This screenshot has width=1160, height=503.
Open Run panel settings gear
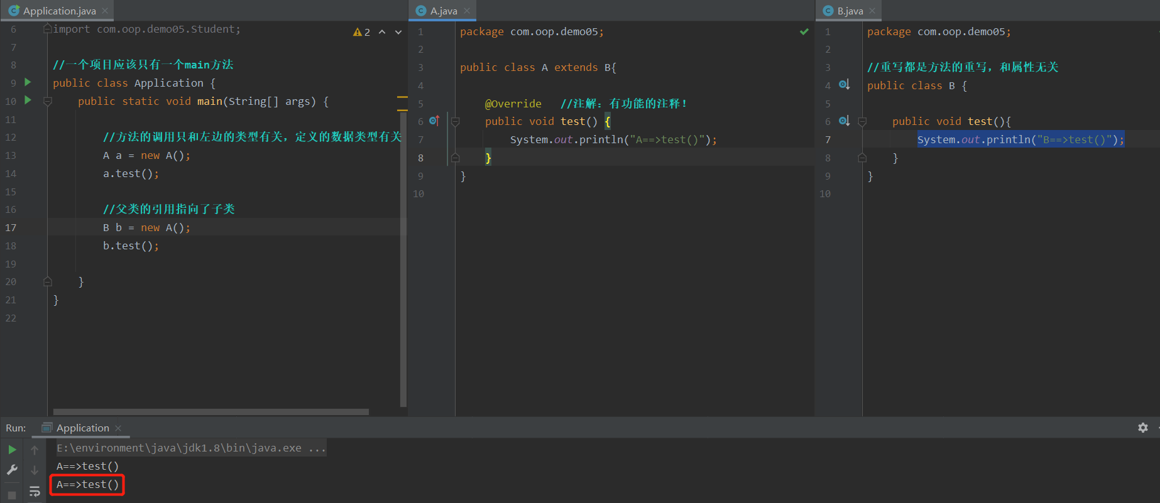pos(1143,428)
